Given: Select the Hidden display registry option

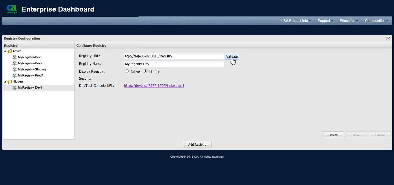Looking at the screenshot, I should coord(145,71).
